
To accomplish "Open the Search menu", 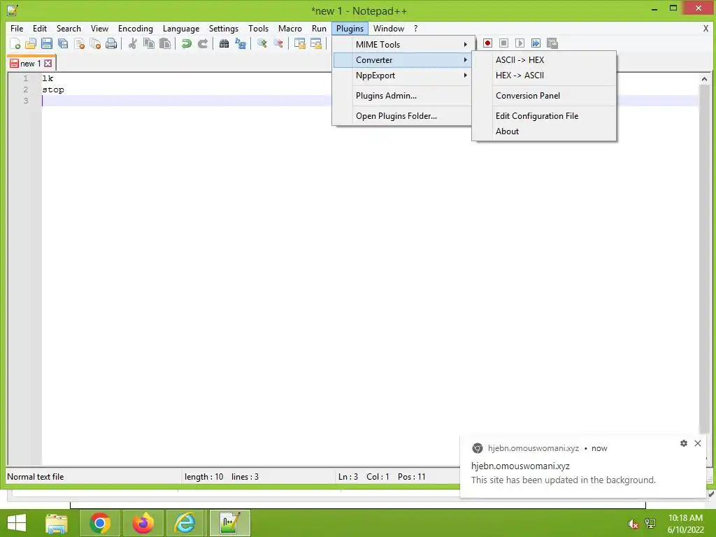I will click(x=69, y=28).
